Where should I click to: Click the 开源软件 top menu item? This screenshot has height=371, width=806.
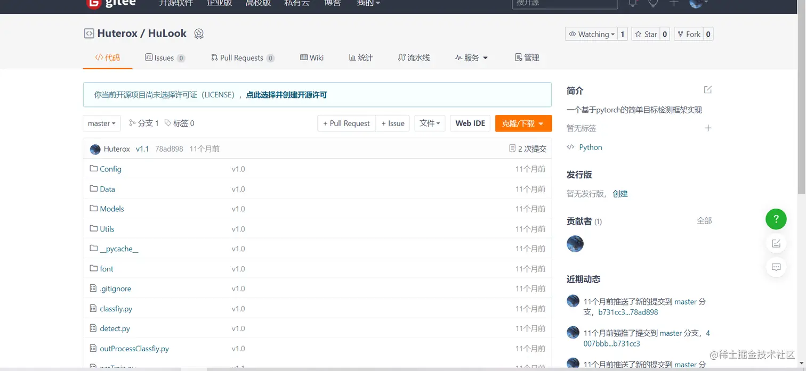[176, 3]
